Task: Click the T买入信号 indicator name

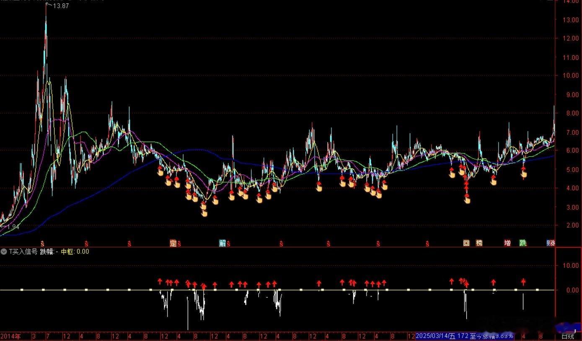Action: pos(23,252)
